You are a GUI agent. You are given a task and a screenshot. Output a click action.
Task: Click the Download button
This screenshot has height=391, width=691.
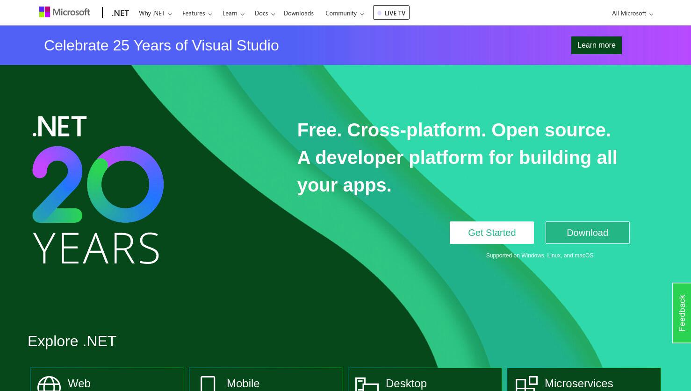588,233
